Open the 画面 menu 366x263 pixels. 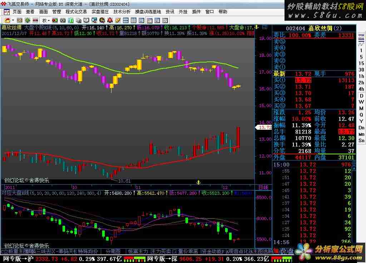pyautogui.click(x=43, y=12)
